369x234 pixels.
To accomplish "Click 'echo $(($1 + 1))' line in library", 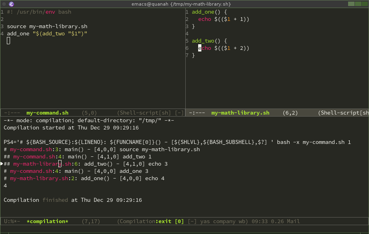I will coord(223,19).
